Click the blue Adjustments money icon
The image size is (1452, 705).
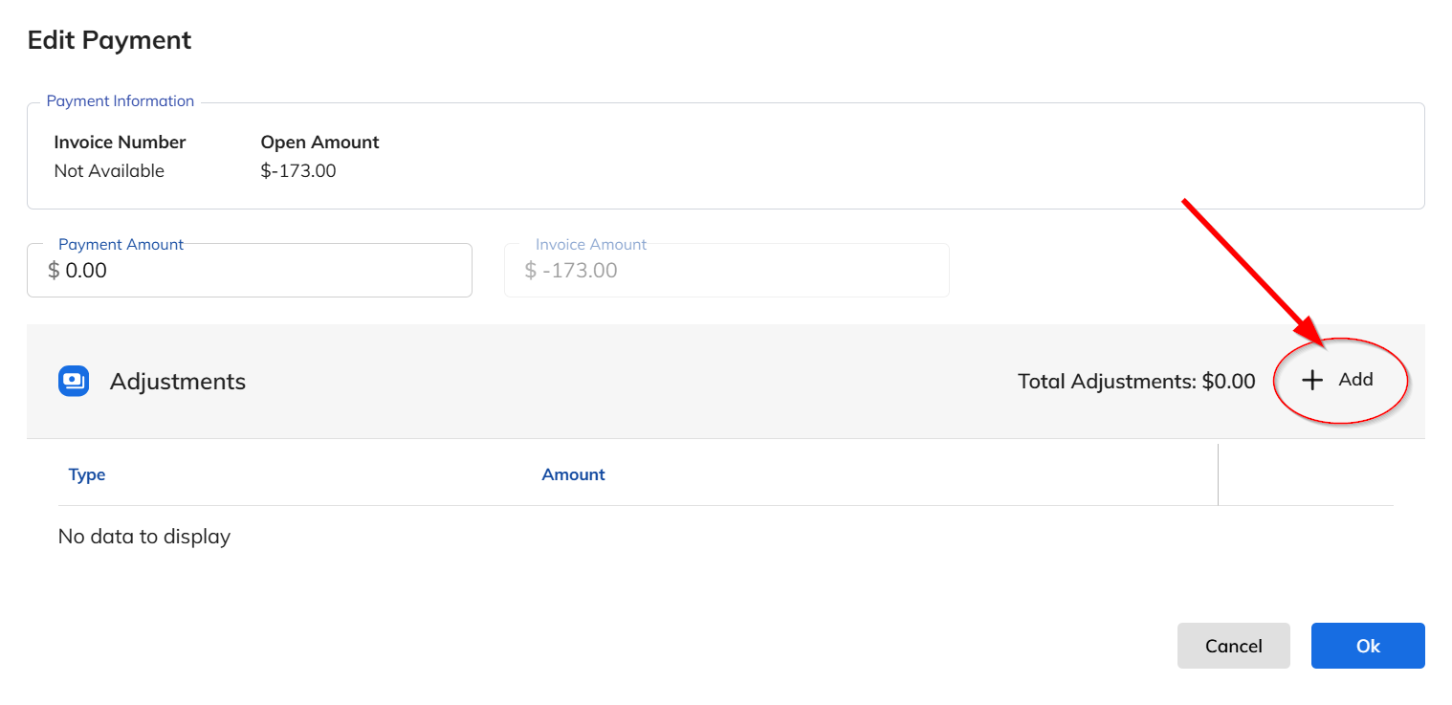pos(74,381)
